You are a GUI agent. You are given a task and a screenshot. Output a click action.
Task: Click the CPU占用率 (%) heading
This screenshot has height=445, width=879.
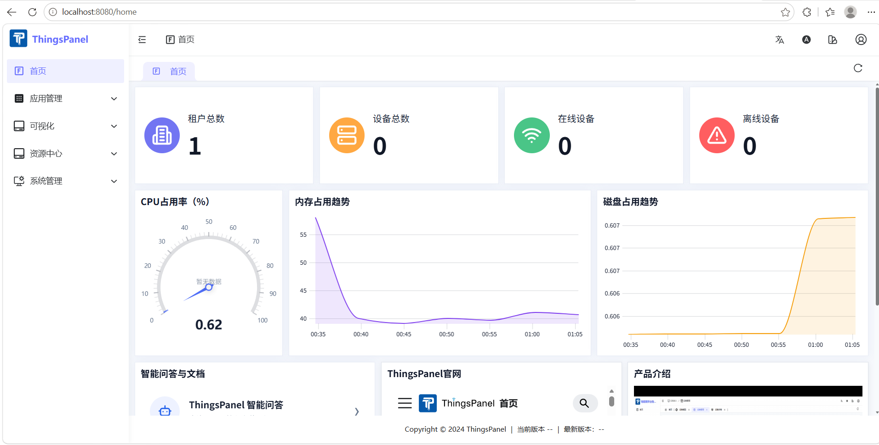tap(175, 202)
